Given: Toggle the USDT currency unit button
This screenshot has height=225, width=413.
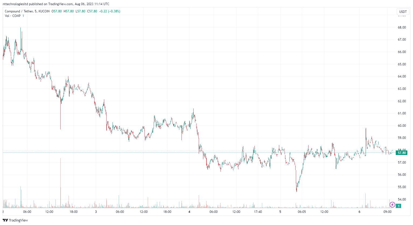Looking at the screenshot, I should click(403, 12).
